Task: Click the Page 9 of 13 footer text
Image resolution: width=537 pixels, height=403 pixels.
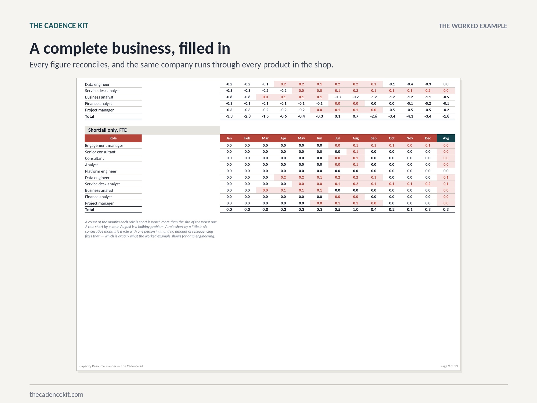Action: [449, 366]
